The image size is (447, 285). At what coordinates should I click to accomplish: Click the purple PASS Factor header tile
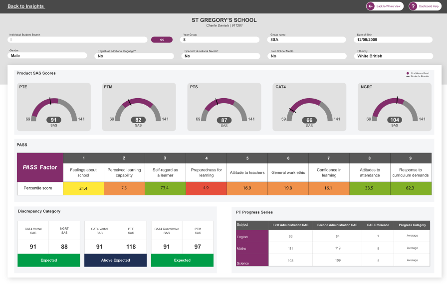pyautogui.click(x=39, y=167)
